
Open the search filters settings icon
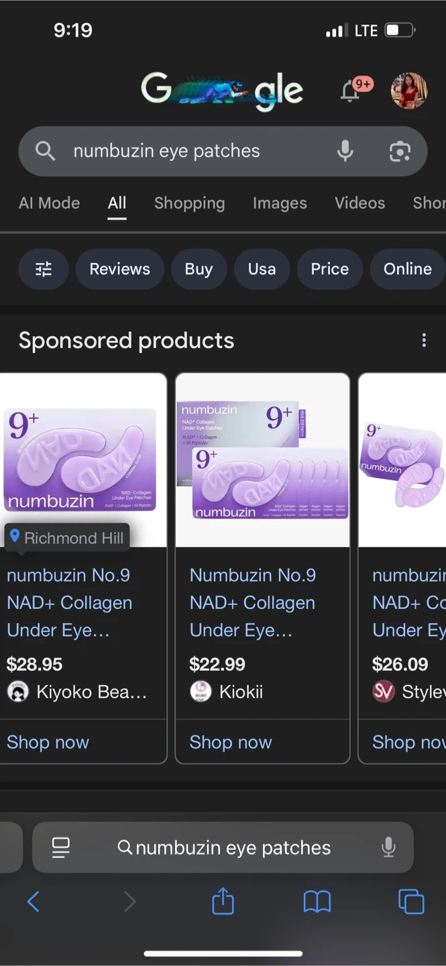[44, 269]
